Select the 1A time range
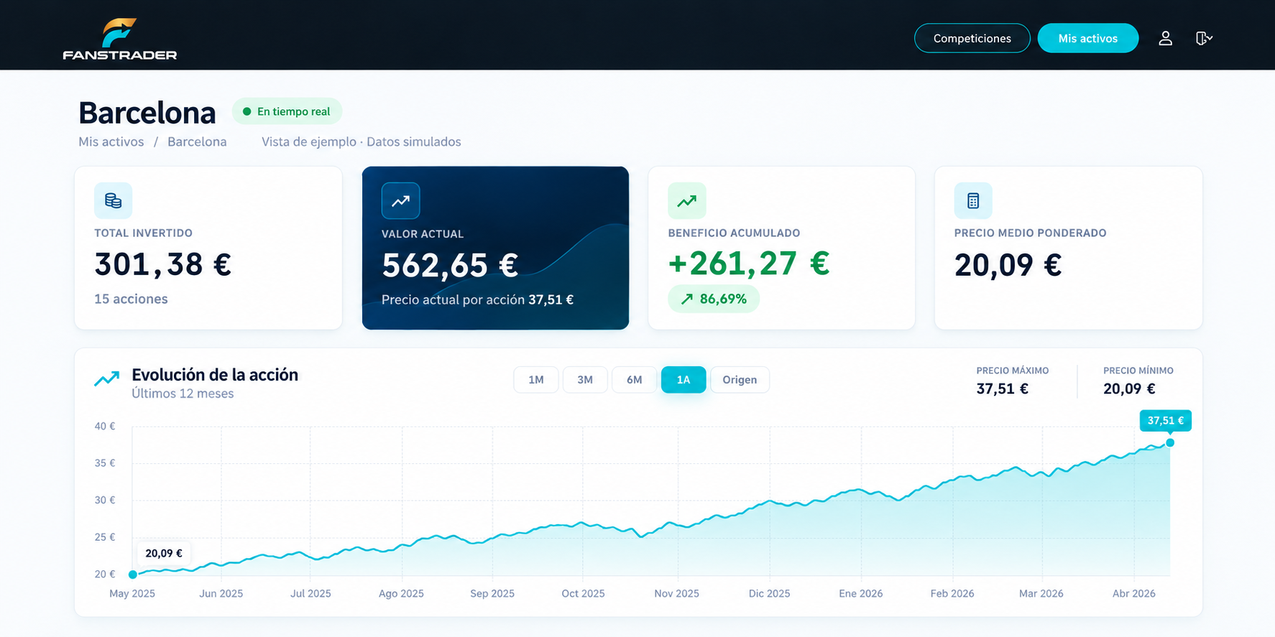The width and height of the screenshot is (1275, 637). 683,379
